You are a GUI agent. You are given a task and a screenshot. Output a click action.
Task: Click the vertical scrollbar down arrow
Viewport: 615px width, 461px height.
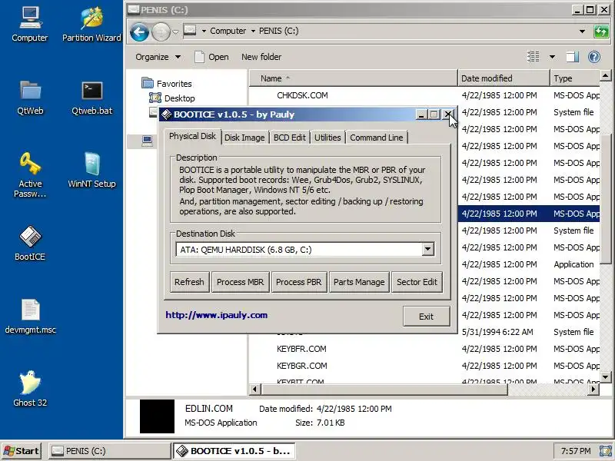tap(605, 377)
